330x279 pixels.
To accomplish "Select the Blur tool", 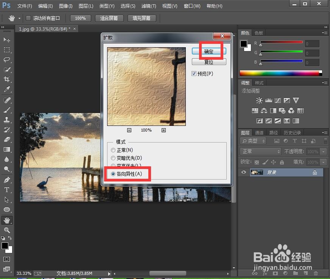I will click(7, 159).
